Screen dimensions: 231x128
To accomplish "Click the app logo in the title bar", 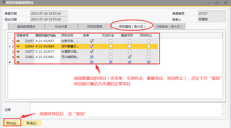I will [x=3, y=3].
